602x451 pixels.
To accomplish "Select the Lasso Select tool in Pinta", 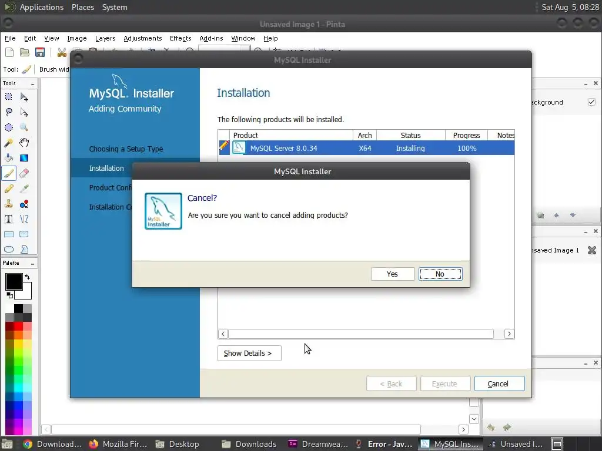I will tap(9, 112).
